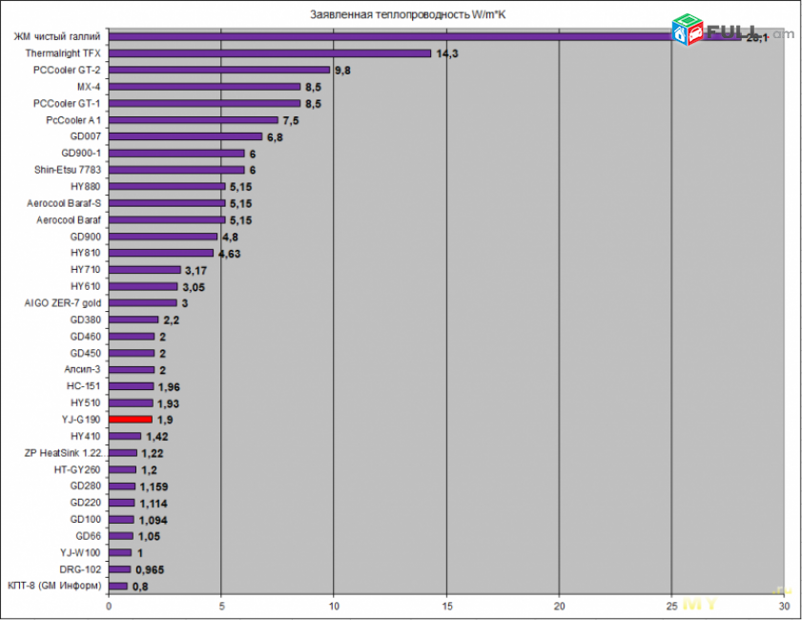Select the 'Shin-Etsu 7783' label

coord(68,170)
